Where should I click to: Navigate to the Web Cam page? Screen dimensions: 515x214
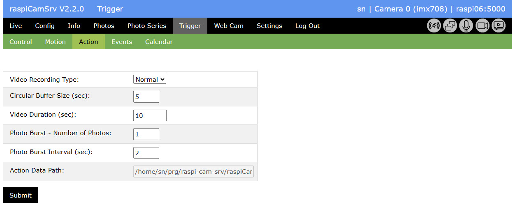pos(229,26)
